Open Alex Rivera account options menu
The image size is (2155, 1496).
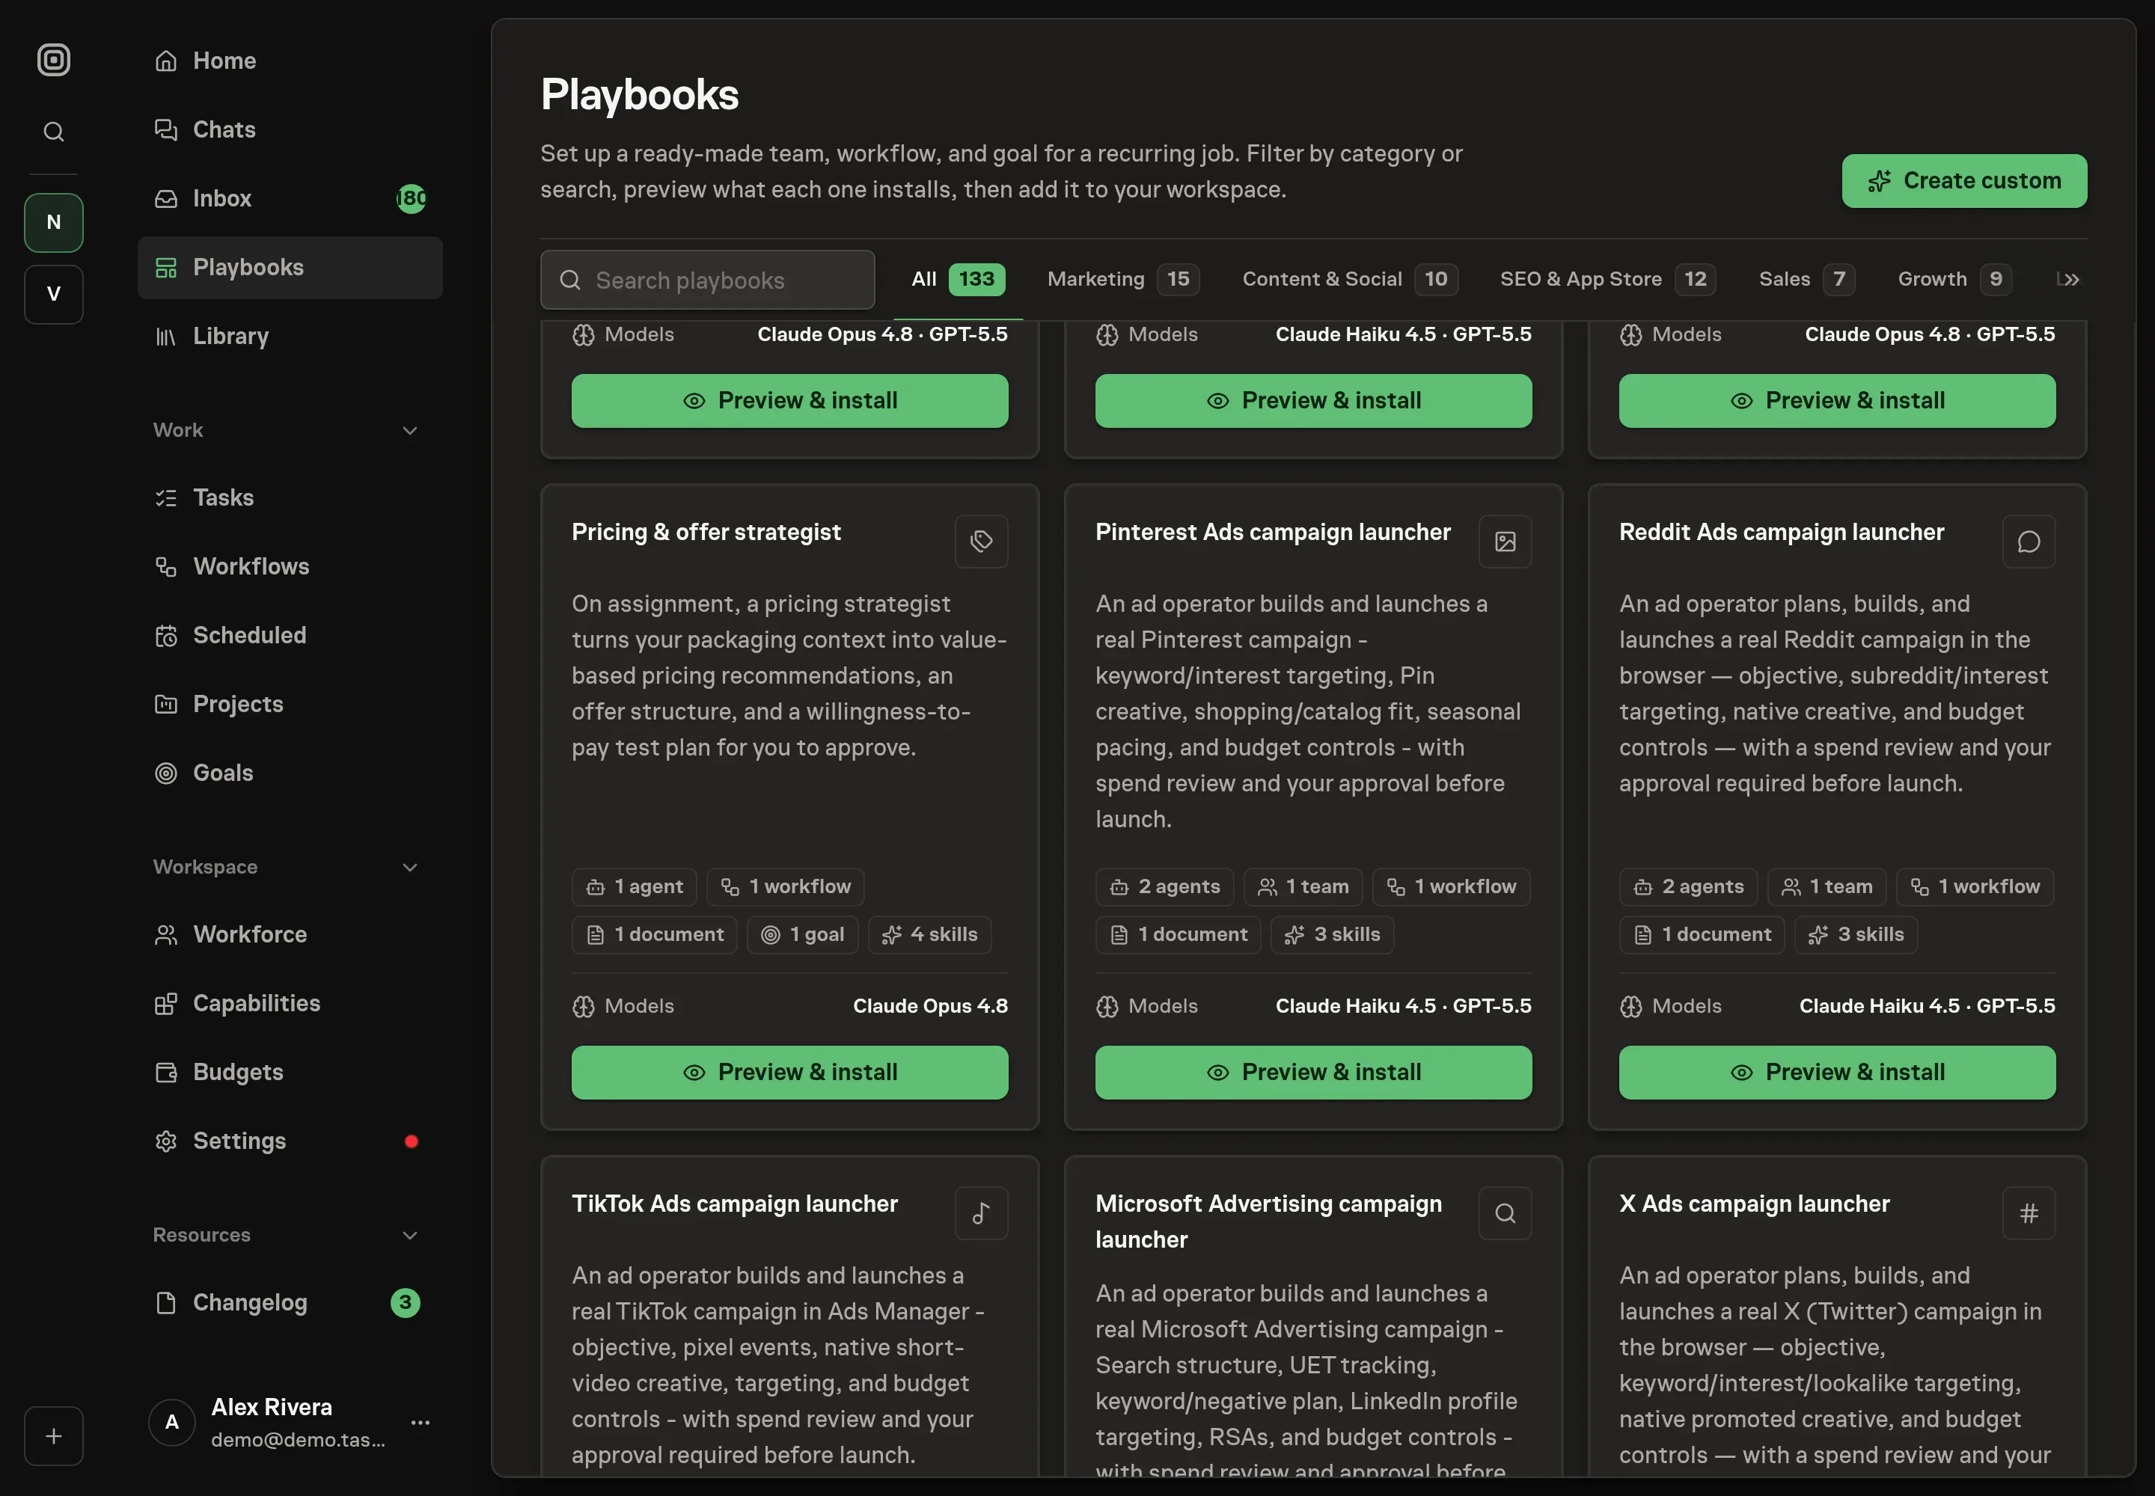tap(420, 1423)
